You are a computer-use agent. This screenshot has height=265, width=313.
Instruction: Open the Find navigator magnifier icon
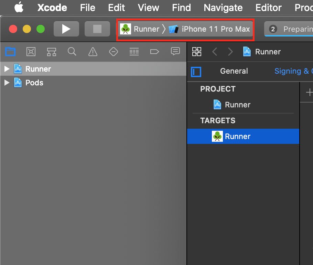pyautogui.click(x=72, y=52)
